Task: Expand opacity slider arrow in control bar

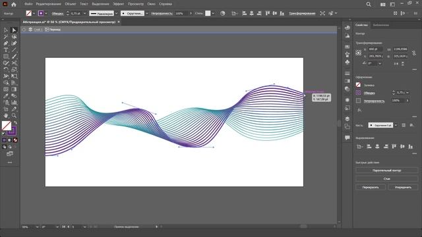Action: click(x=191, y=13)
